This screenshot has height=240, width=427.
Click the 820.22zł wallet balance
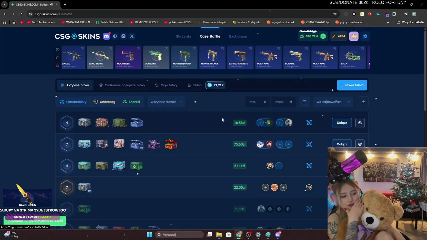tap(309, 36)
